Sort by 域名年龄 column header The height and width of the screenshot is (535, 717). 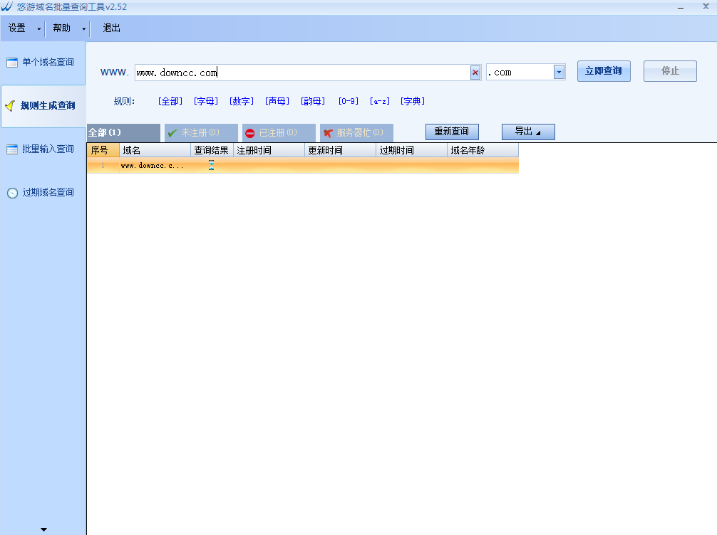(x=483, y=150)
